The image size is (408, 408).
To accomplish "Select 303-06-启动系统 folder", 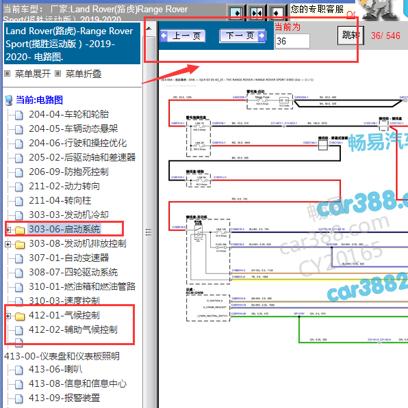I will tap(64, 229).
